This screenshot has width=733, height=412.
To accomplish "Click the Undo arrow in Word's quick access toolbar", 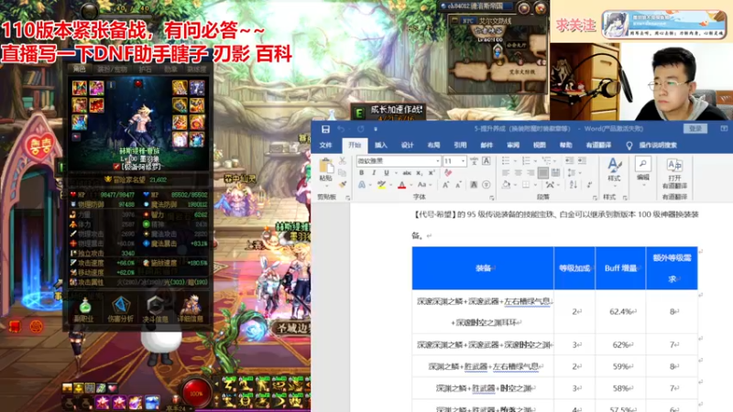I will (341, 129).
